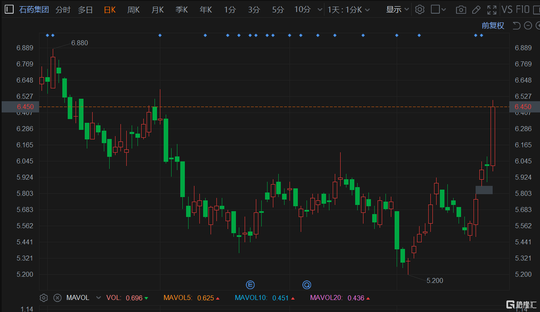This screenshot has width=540, height=312.
Task: Switch to 周K weekly chart tab
Action: pyautogui.click(x=133, y=10)
